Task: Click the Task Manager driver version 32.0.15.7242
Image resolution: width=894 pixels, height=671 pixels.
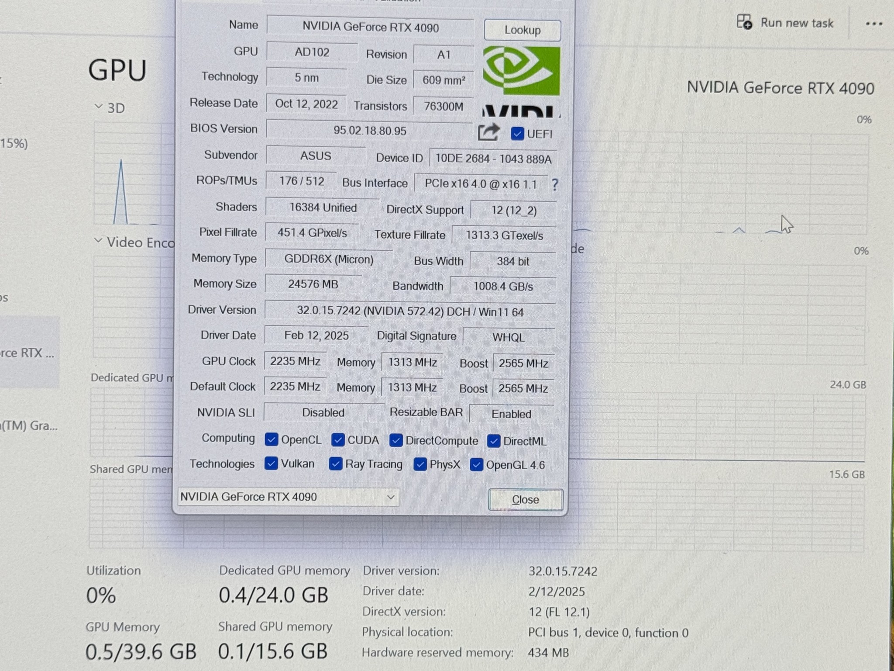Action: point(563,571)
